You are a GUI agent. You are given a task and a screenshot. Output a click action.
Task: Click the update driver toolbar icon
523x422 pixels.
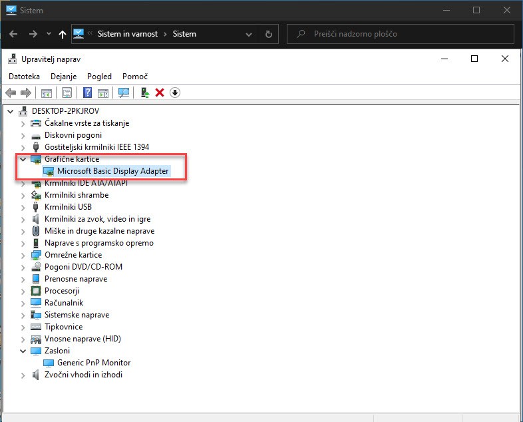click(x=145, y=93)
